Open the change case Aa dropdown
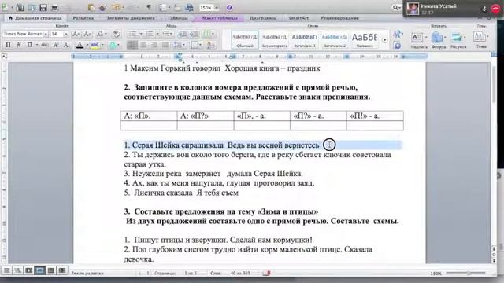The height and width of the screenshot is (283, 504). tap(102, 34)
